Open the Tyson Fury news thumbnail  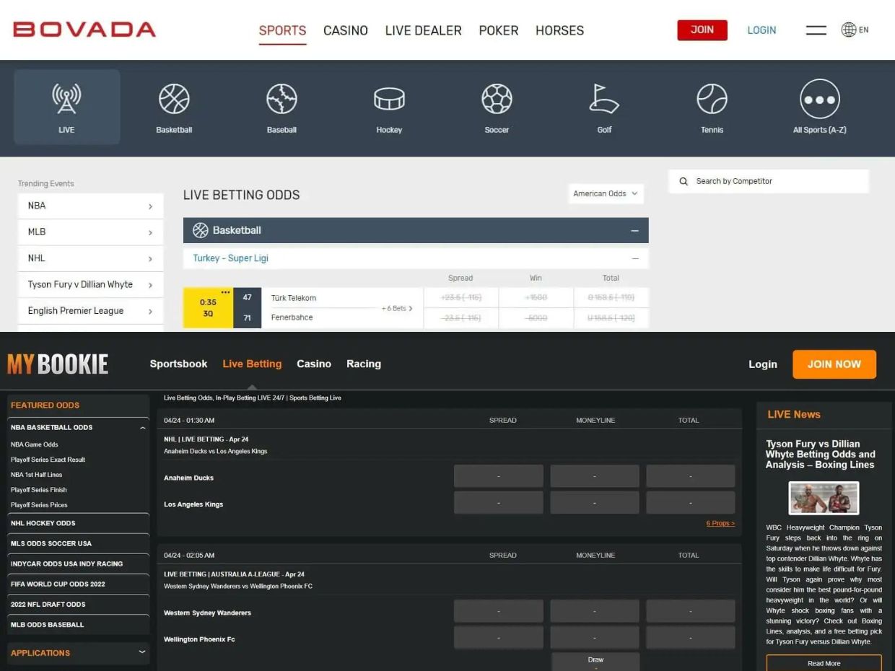click(x=824, y=498)
